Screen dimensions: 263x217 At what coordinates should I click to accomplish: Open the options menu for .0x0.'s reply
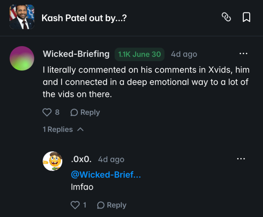241,159
